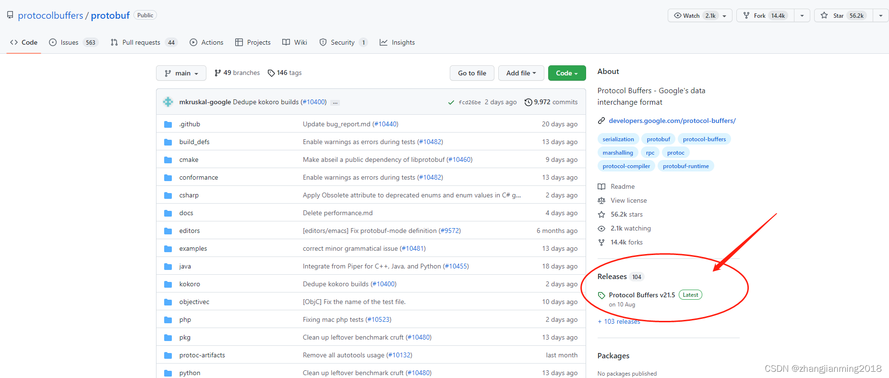The width and height of the screenshot is (889, 378).
Task: Open the Add file dropdown
Action: (521, 73)
